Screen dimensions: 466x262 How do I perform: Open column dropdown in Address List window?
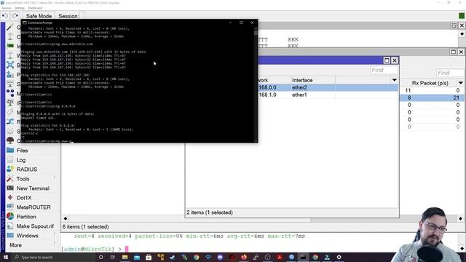(x=394, y=80)
